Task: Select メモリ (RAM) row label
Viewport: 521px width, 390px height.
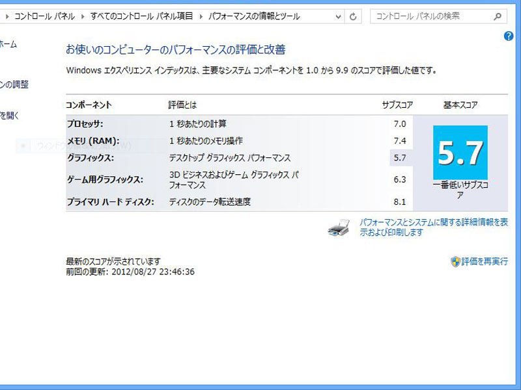Action: (x=93, y=141)
